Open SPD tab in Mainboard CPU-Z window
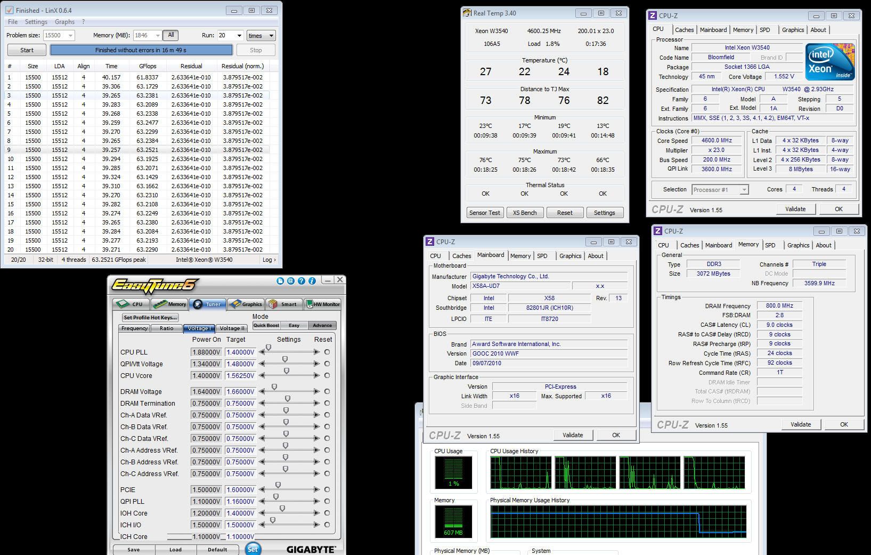The height and width of the screenshot is (555, 871). pos(542,256)
